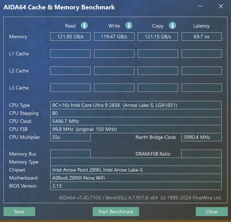The height and width of the screenshot is (222, 231).
Task: Open the info icon beside Write
Action: click(x=129, y=25)
